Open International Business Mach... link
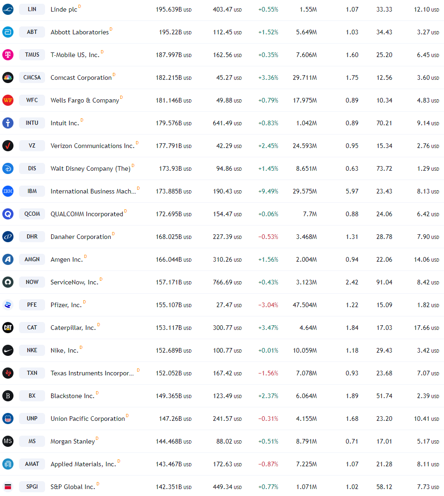 pos(93,191)
